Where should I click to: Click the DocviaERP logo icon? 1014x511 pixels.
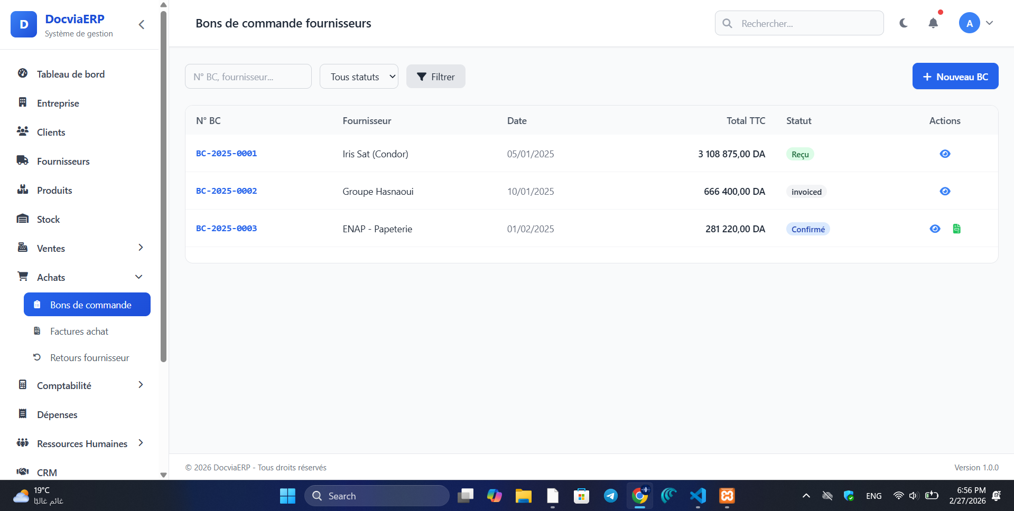pyautogui.click(x=24, y=25)
